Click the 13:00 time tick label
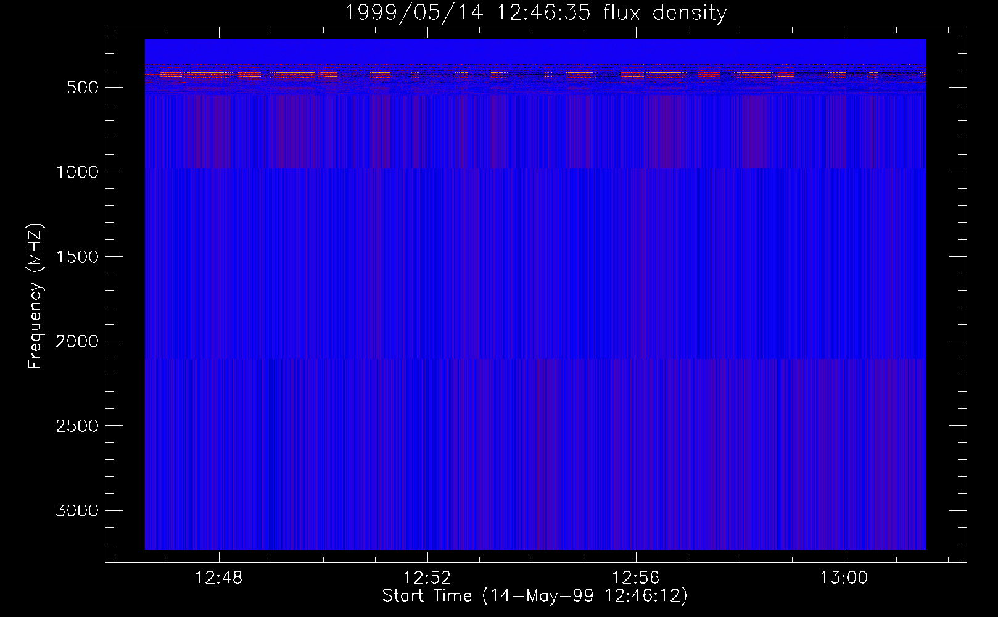 844,578
